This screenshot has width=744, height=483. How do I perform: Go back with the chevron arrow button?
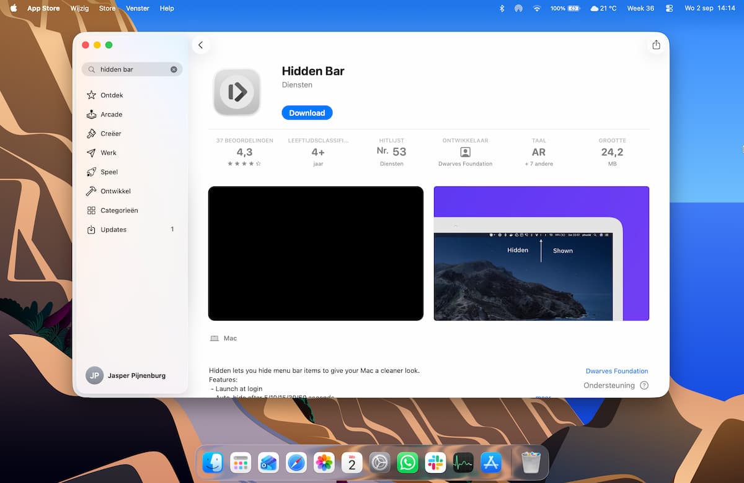[200, 45]
